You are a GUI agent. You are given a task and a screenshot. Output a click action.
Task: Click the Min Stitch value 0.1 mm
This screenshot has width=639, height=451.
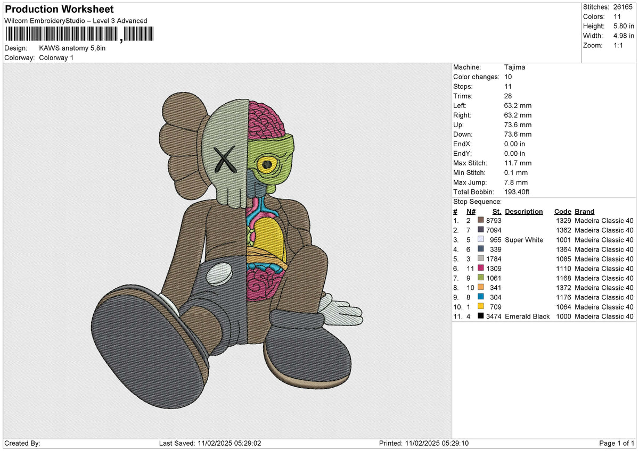pyautogui.click(x=516, y=172)
